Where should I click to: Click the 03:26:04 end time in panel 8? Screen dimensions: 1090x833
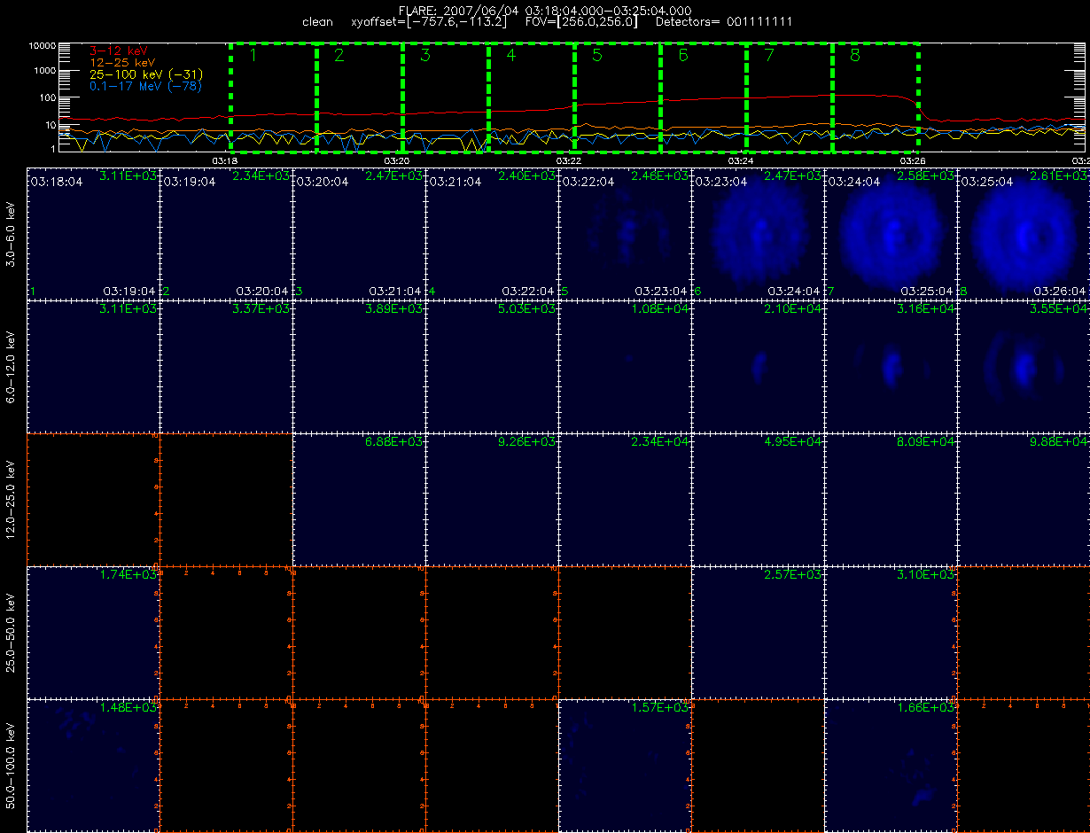point(1058,291)
